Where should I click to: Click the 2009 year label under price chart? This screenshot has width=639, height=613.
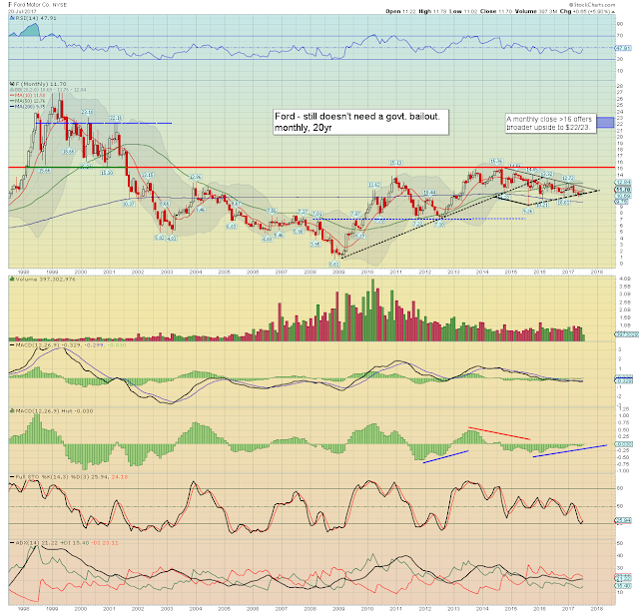point(338,272)
